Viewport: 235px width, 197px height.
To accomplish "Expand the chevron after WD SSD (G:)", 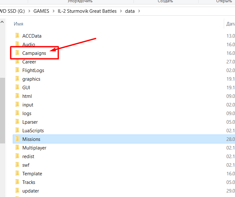I will (29, 11).
